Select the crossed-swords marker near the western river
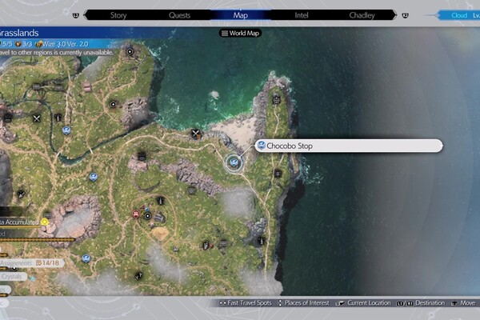480x320 pixels. point(37,118)
